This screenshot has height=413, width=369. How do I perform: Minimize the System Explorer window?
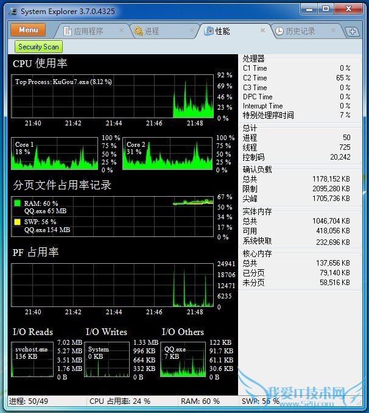[309, 9]
